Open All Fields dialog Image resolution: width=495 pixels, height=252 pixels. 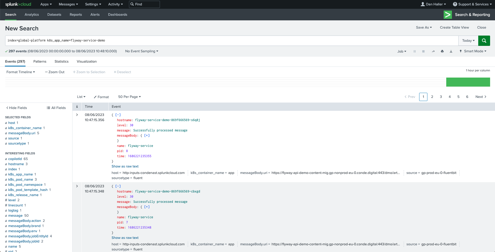(56, 108)
